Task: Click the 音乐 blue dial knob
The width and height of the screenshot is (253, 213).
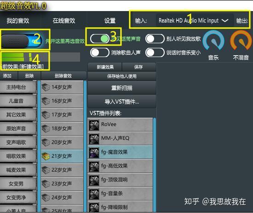Action: [x=213, y=40]
